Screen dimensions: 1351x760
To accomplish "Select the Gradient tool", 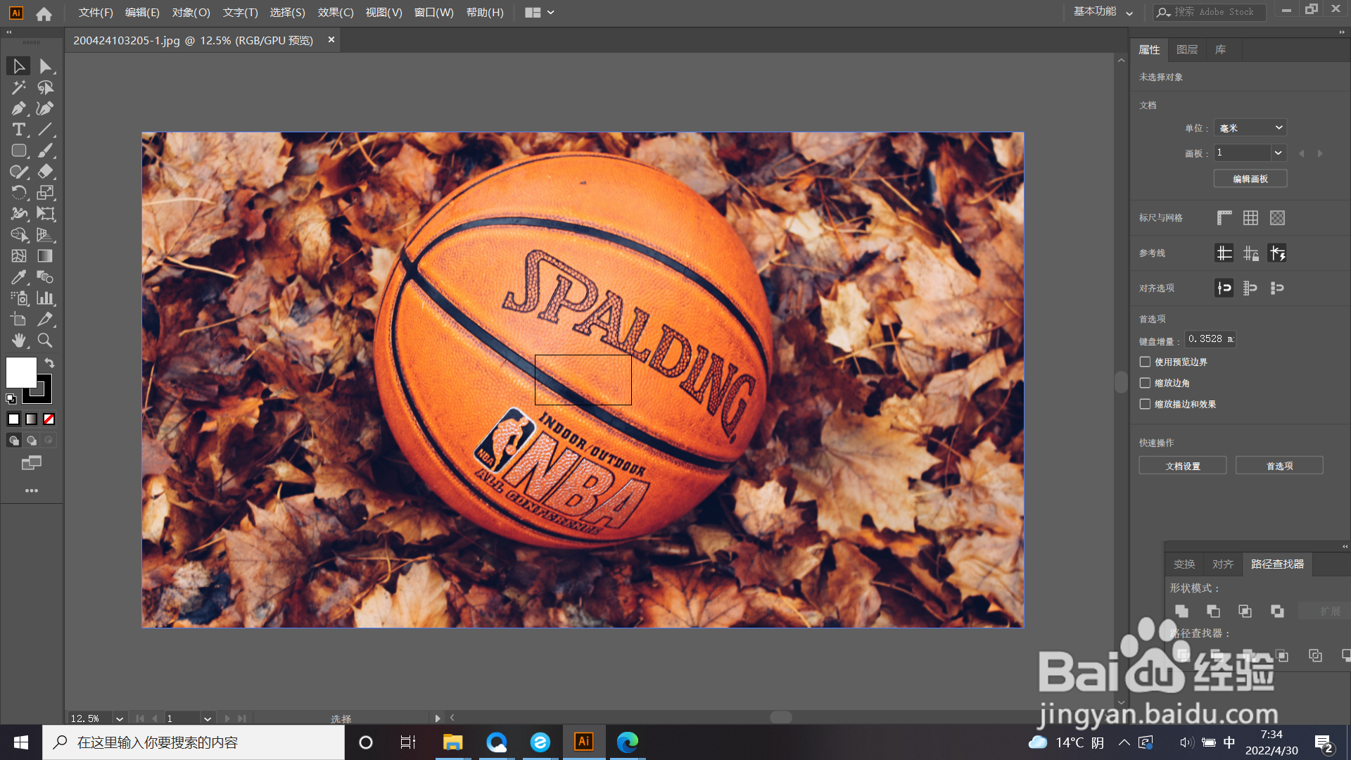I will coord(46,256).
